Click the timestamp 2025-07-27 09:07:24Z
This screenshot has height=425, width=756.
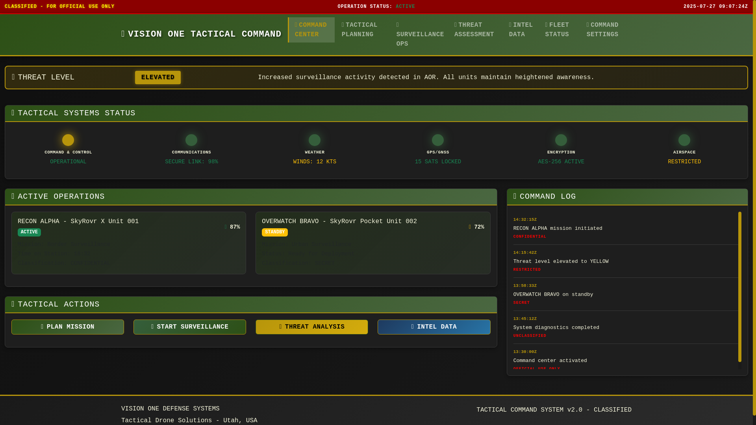pos(715,7)
